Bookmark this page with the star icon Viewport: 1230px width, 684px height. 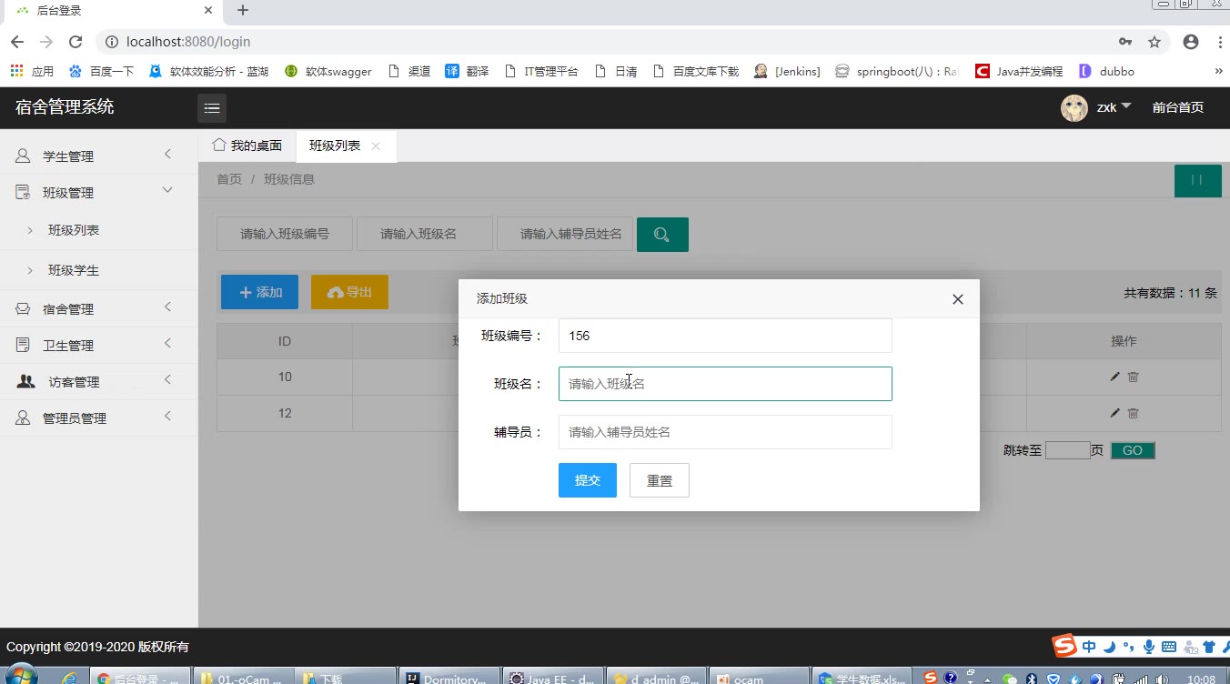[1154, 42]
